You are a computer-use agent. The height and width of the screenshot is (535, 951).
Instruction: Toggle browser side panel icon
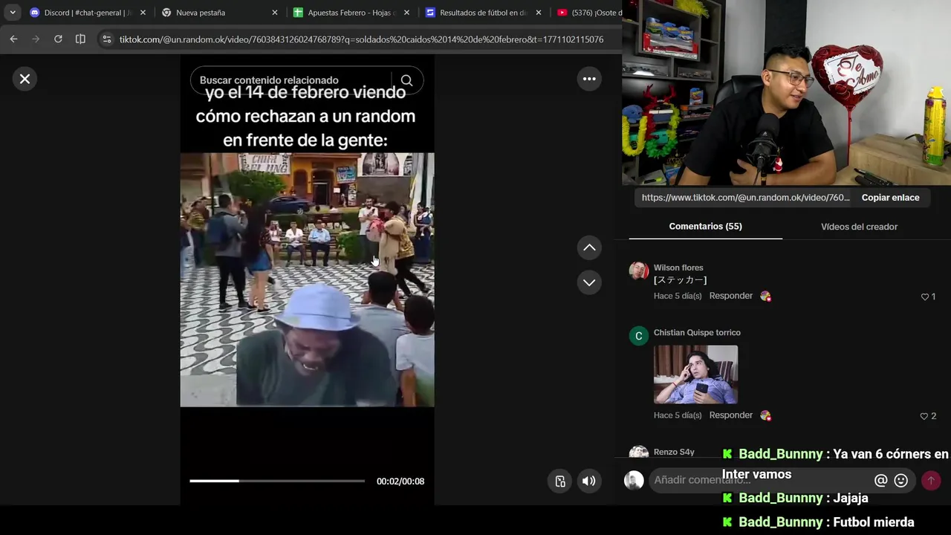point(80,39)
